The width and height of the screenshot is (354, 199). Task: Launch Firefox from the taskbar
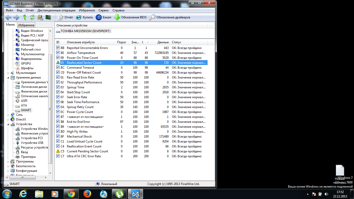(x=87, y=194)
